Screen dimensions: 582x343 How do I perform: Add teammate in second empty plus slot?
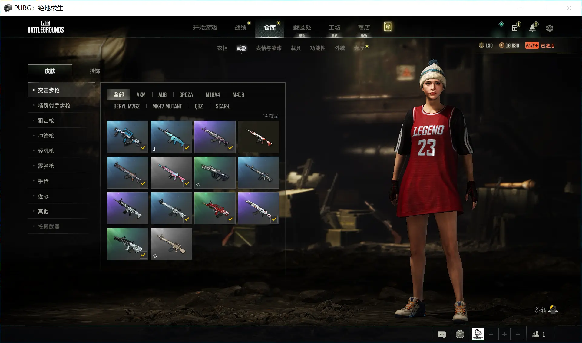pos(504,334)
